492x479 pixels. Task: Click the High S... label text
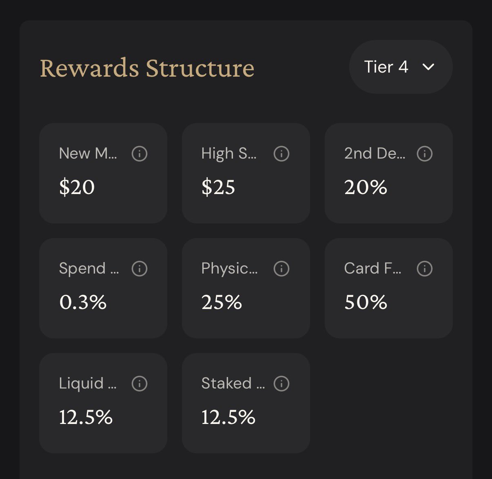(229, 154)
